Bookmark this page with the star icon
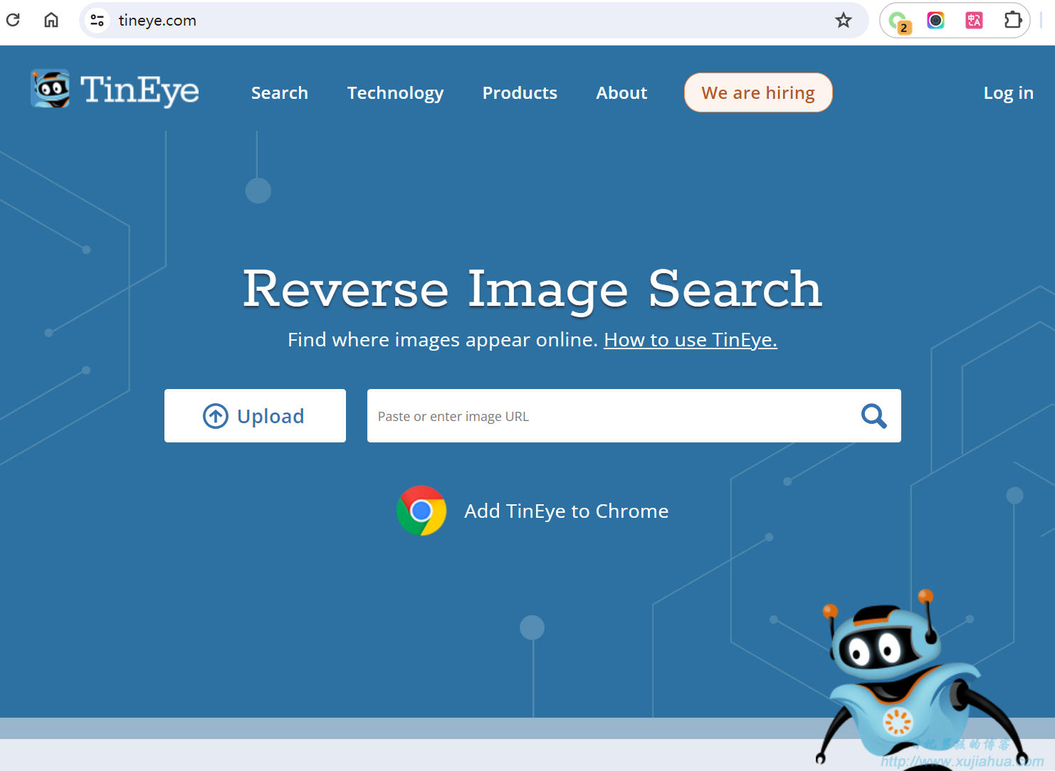 click(844, 20)
